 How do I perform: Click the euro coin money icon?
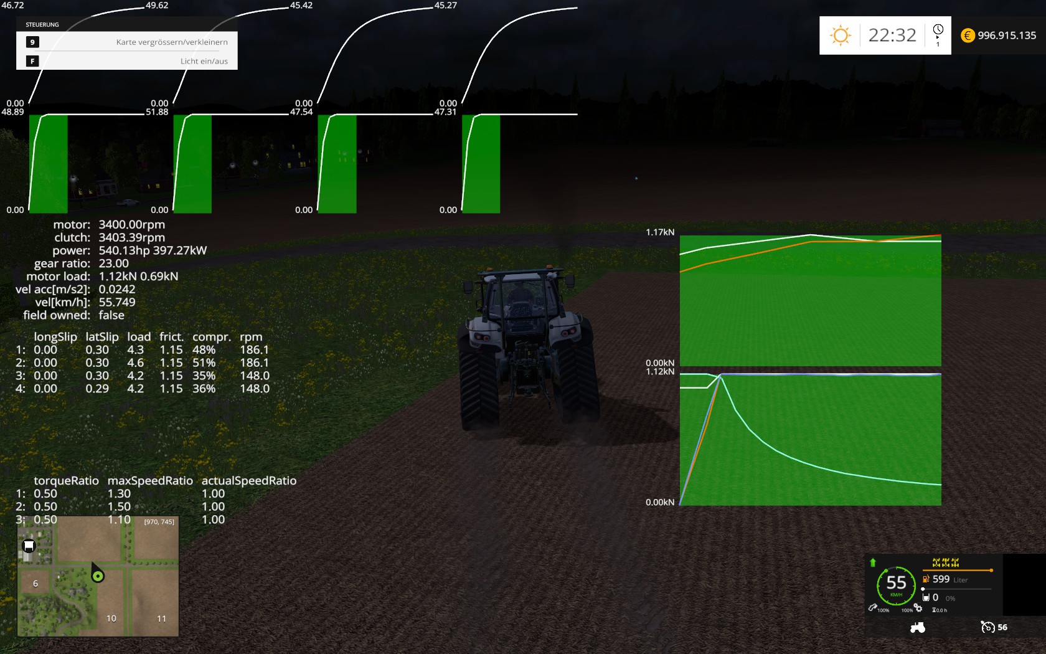click(x=968, y=36)
